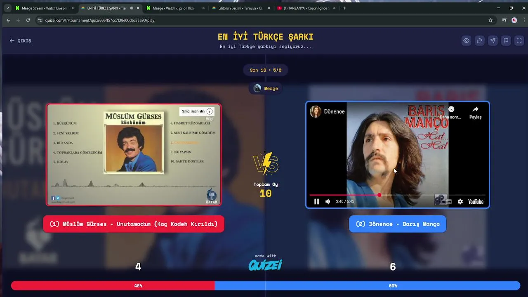Click the EN İYİ TÜRKÇE ŞARKI heading
528x297 pixels.
point(266,37)
